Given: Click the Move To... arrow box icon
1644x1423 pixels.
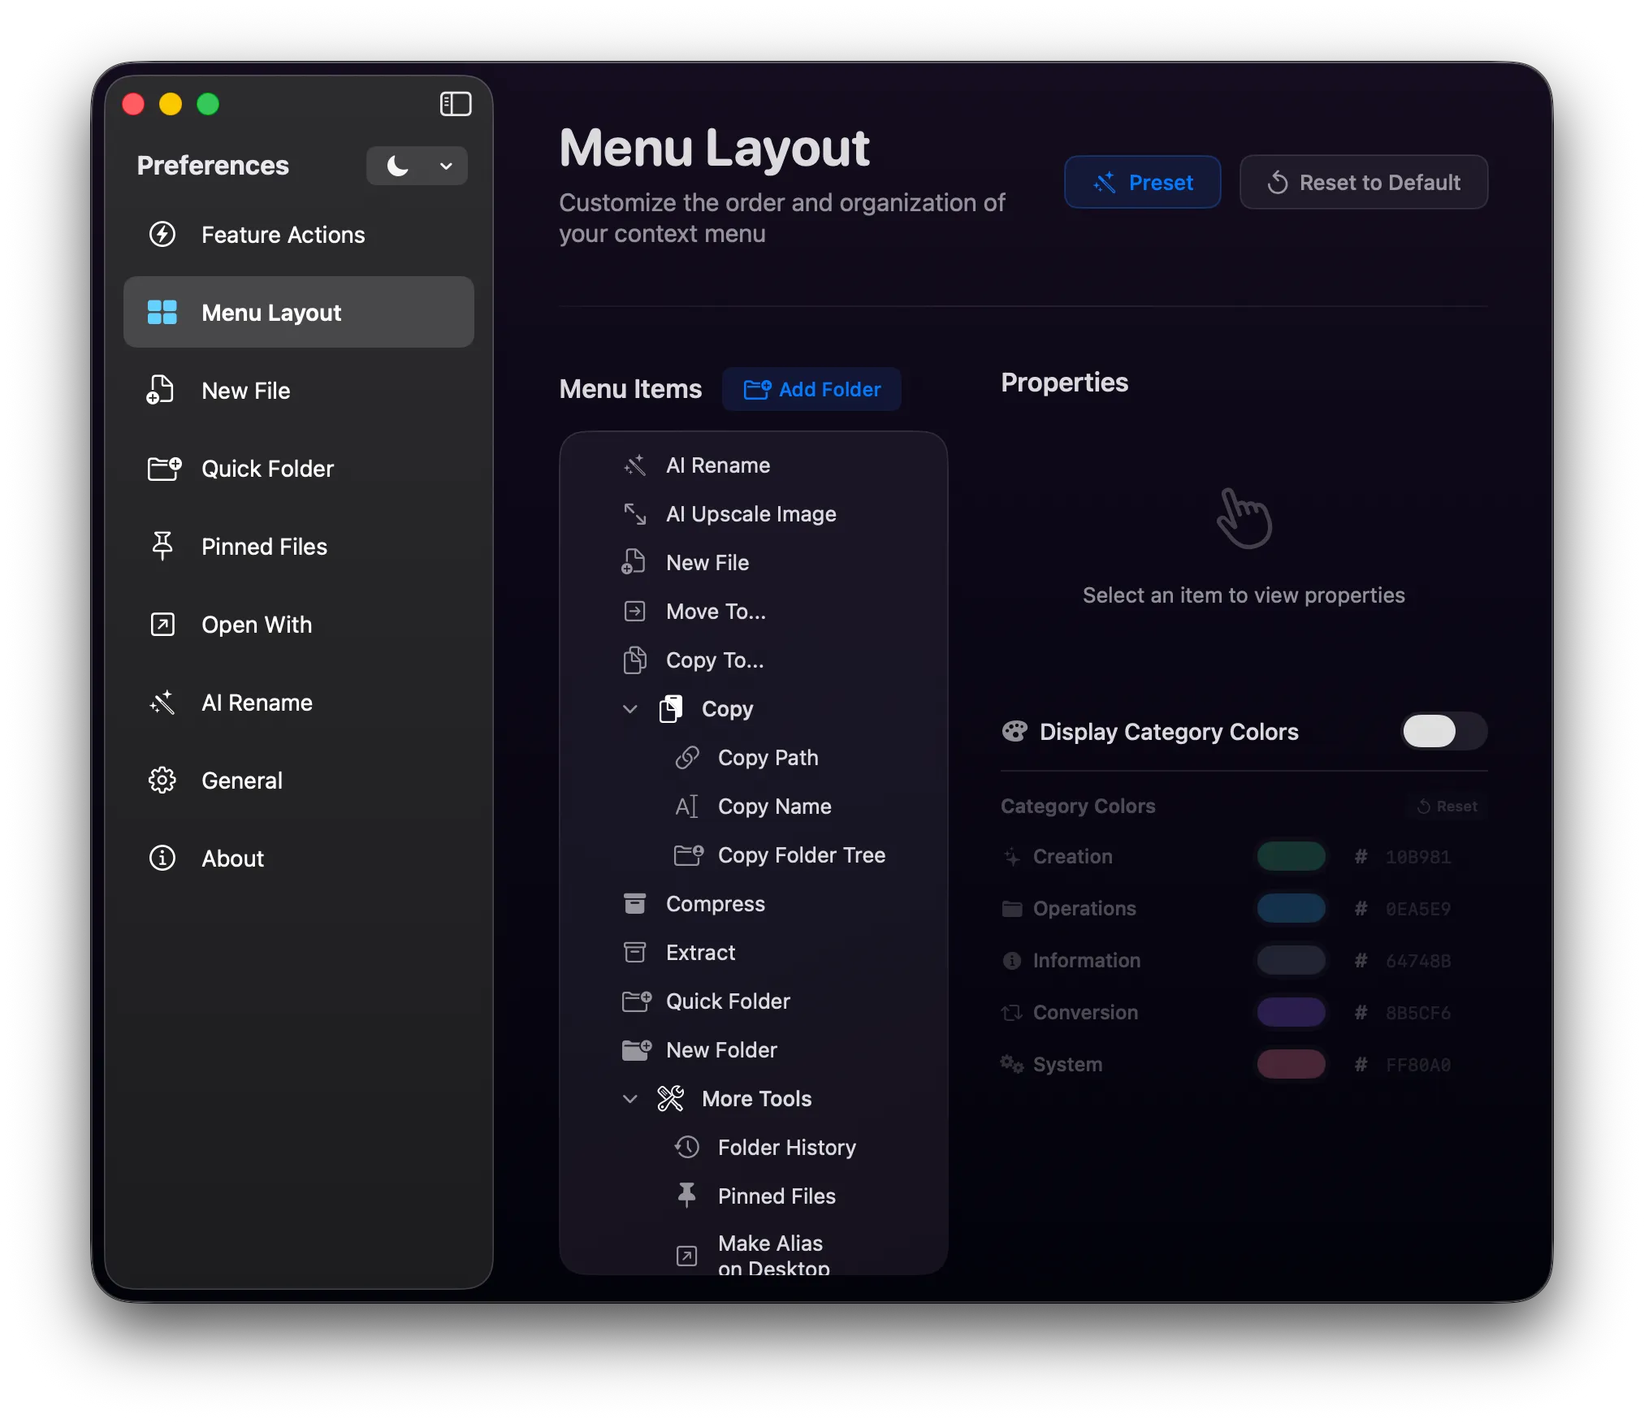Looking at the screenshot, I should pos(634,612).
